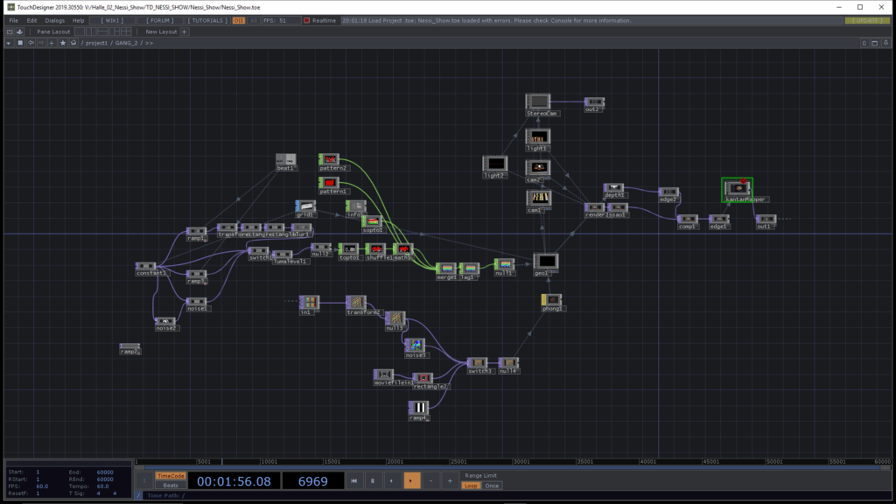
Task: Click the timeline ruler at frame 20001
Action: (x=395, y=461)
